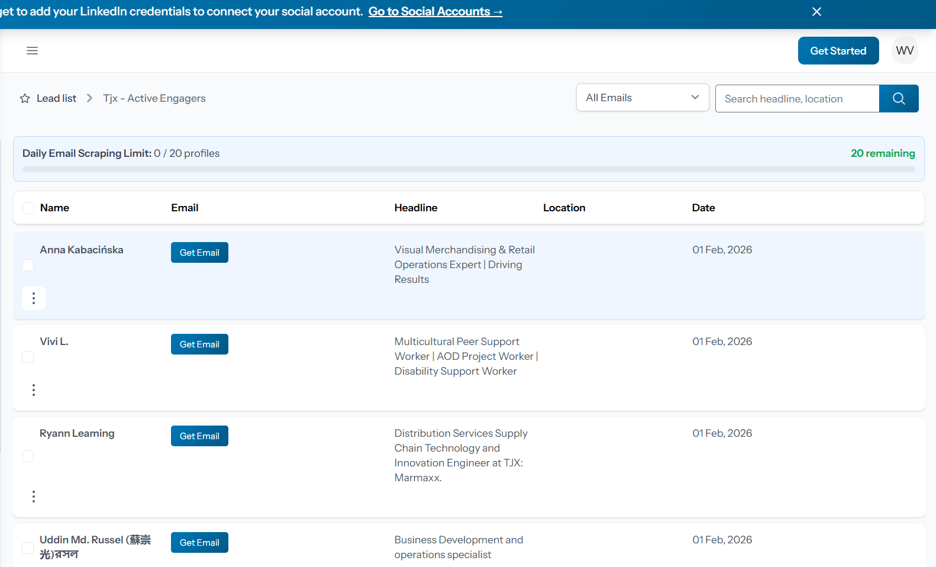This screenshot has width=936, height=567.
Task: Tick Ryann Leaming's checkbox
Action: [28, 456]
